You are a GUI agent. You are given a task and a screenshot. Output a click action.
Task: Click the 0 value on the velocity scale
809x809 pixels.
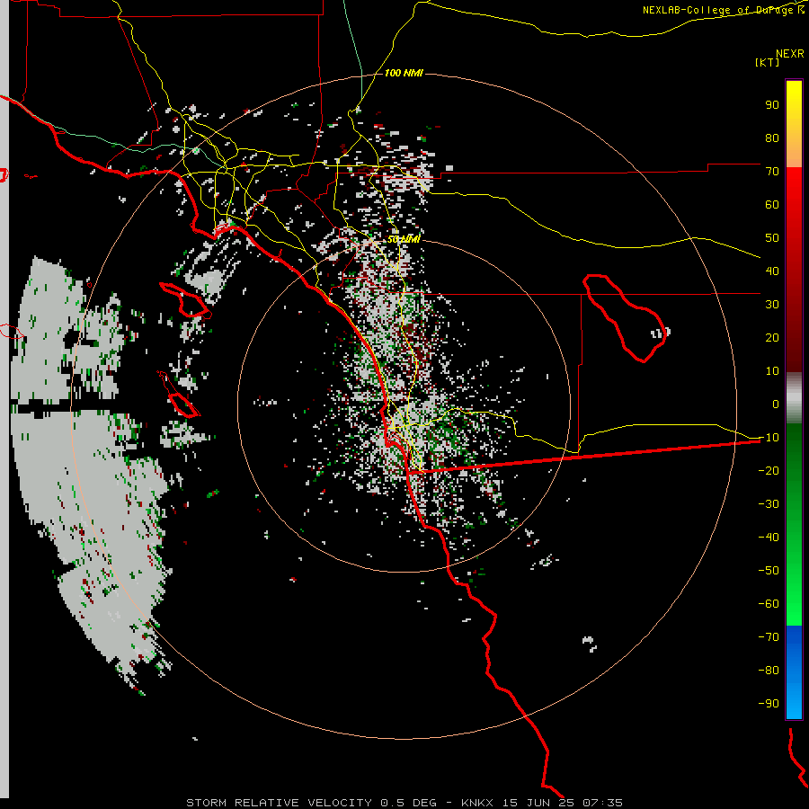click(776, 404)
